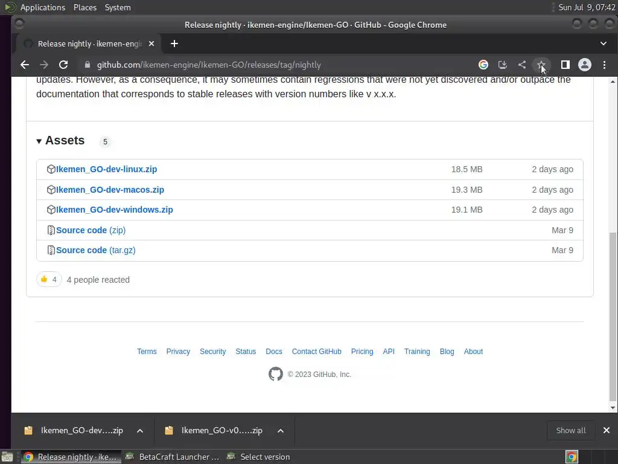Expand options for Ikemen_GO-v0.....zip download
Image resolution: width=618 pixels, height=464 pixels.
click(281, 430)
